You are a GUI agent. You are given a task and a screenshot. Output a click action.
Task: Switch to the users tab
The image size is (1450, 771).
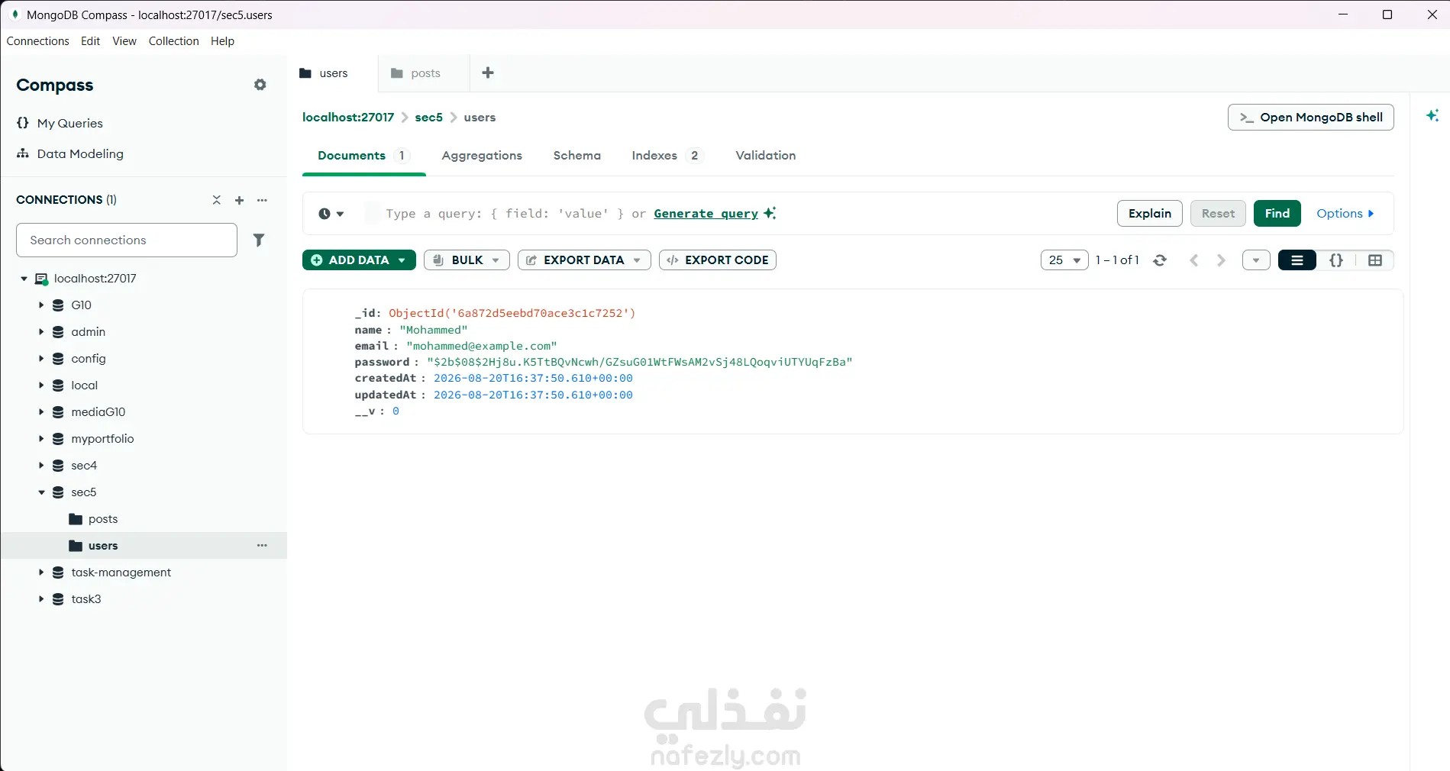[333, 73]
